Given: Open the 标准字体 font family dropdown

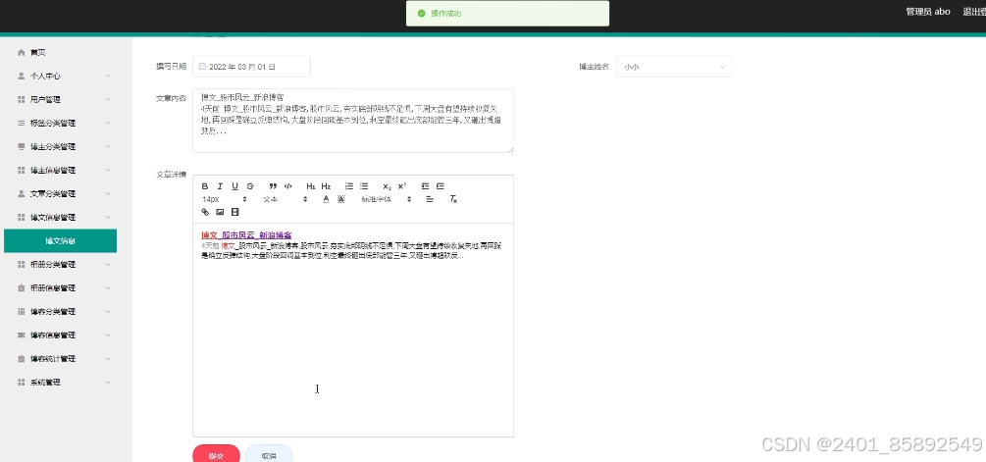Looking at the screenshot, I should click(387, 199).
